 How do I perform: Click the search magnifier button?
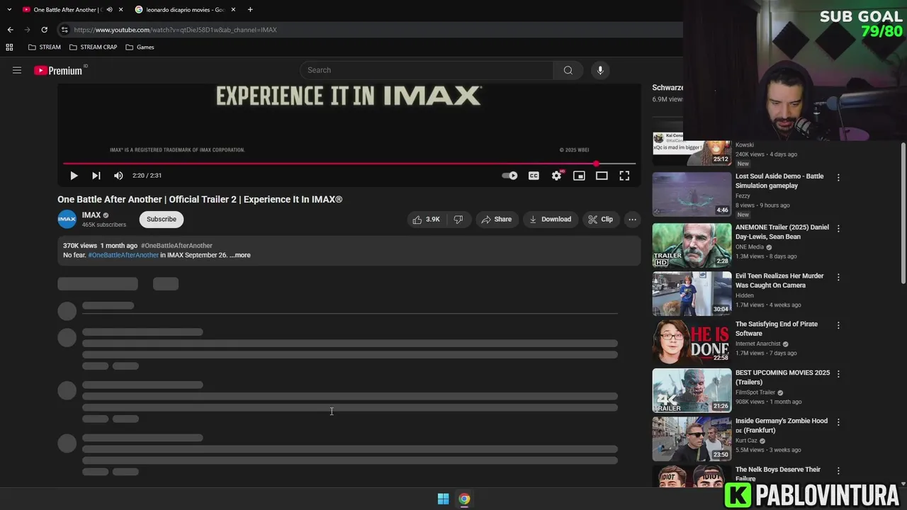(x=568, y=70)
